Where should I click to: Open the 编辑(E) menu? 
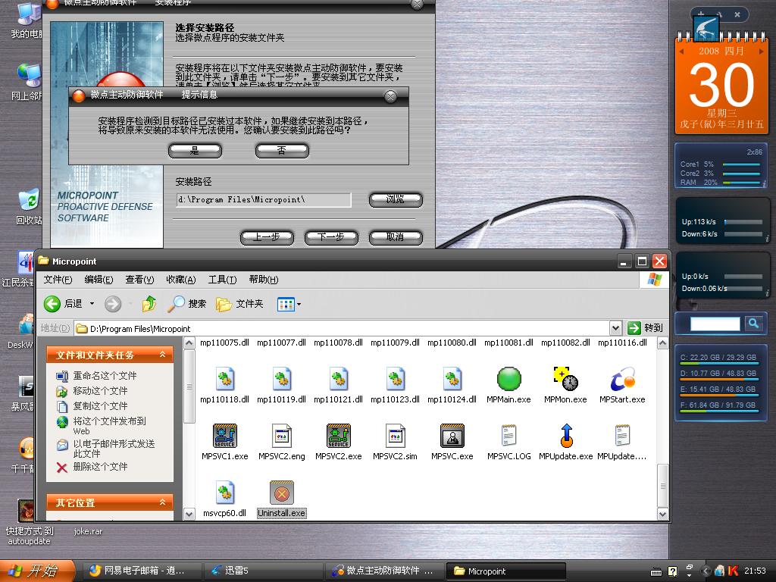click(99, 280)
